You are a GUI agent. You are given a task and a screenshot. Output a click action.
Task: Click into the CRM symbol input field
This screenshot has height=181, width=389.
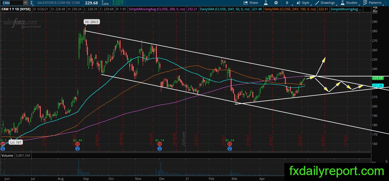pyautogui.click(x=12, y=3)
